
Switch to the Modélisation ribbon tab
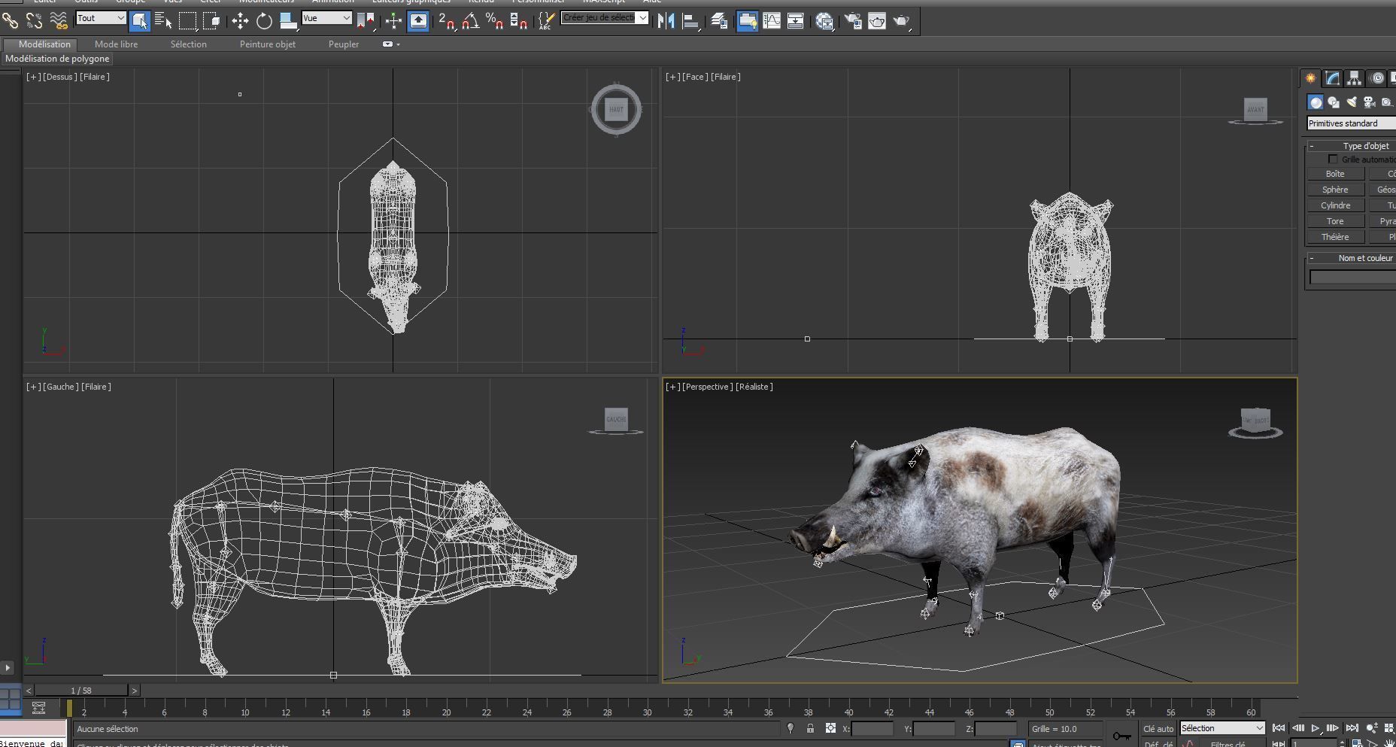pos(44,44)
